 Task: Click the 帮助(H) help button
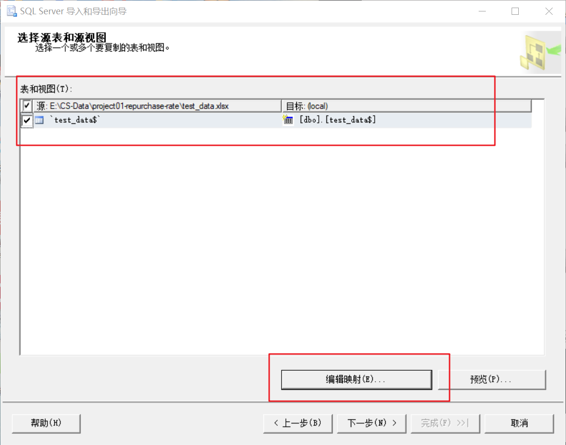(x=46, y=423)
